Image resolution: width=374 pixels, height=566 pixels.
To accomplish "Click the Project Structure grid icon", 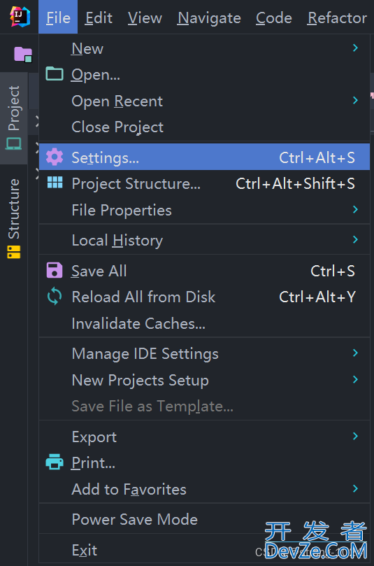I will pyautogui.click(x=55, y=183).
